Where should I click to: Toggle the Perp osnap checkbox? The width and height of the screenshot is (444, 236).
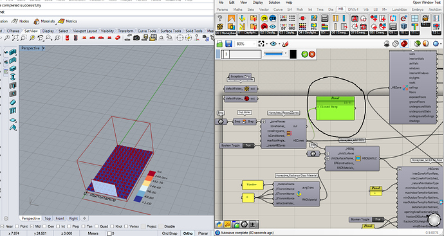(x=68, y=226)
